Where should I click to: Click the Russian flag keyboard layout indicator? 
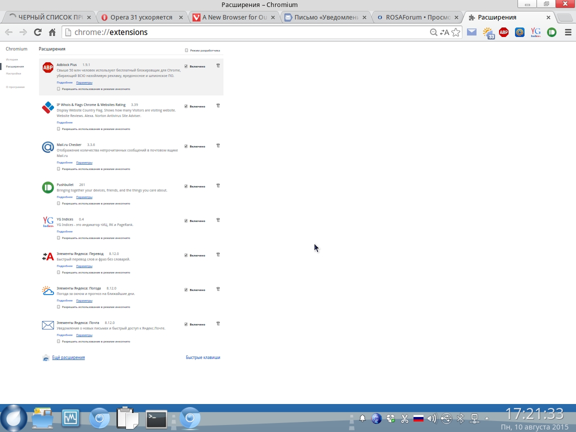[x=418, y=418]
